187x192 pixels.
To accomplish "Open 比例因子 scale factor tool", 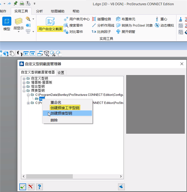I will (101, 32).
